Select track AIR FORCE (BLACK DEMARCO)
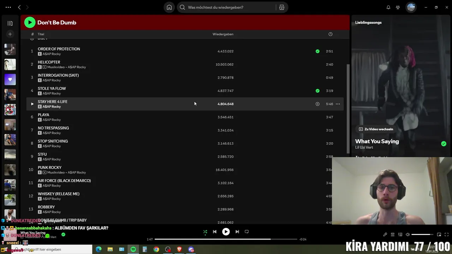Image resolution: width=452 pixels, height=254 pixels. pos(64,181)
